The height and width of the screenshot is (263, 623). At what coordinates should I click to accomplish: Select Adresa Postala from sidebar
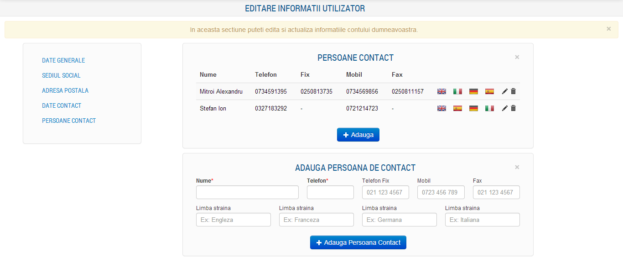click(x=65, y=90)
